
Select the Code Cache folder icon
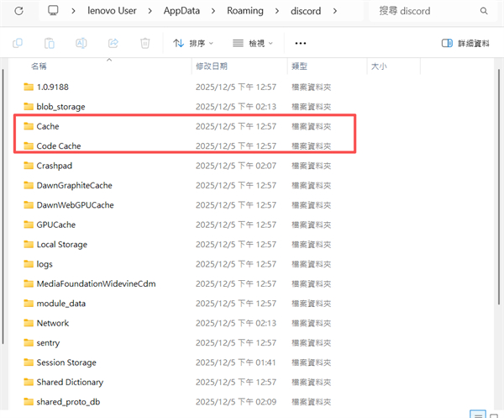click(x=29, y=146)
